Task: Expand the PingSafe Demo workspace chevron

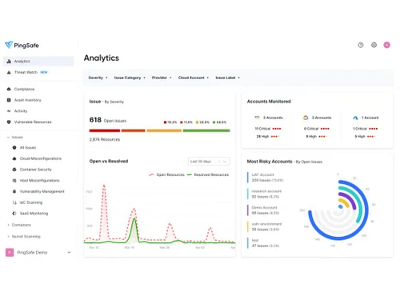Action: (x=69, y=252)
